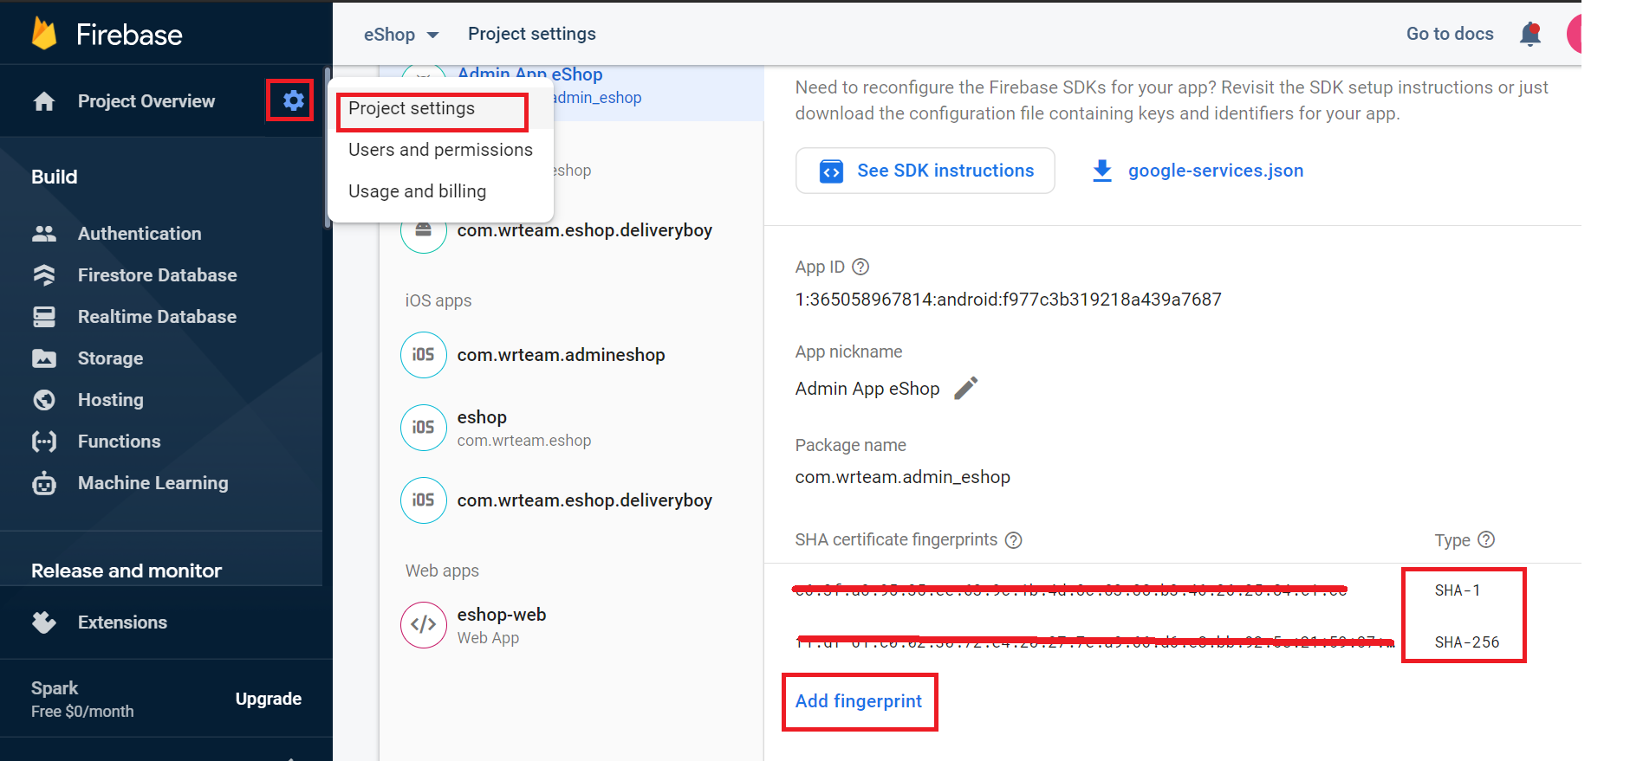Open Firestore Database in sidebar
Viewport: 1630px width, 761px height.
click(157, 275)
